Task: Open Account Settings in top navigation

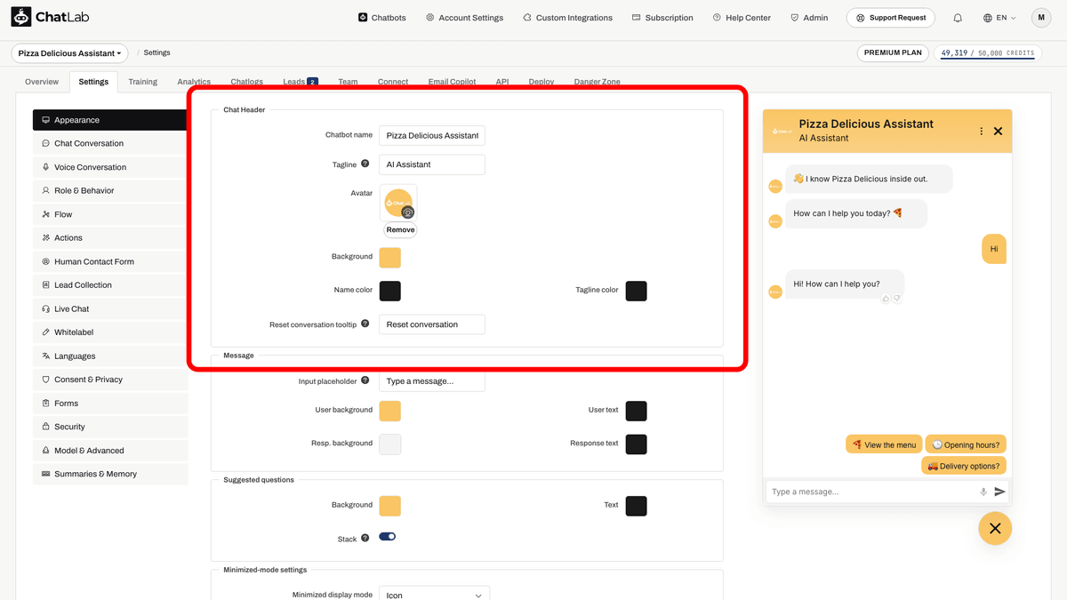Action: (464, 18)
